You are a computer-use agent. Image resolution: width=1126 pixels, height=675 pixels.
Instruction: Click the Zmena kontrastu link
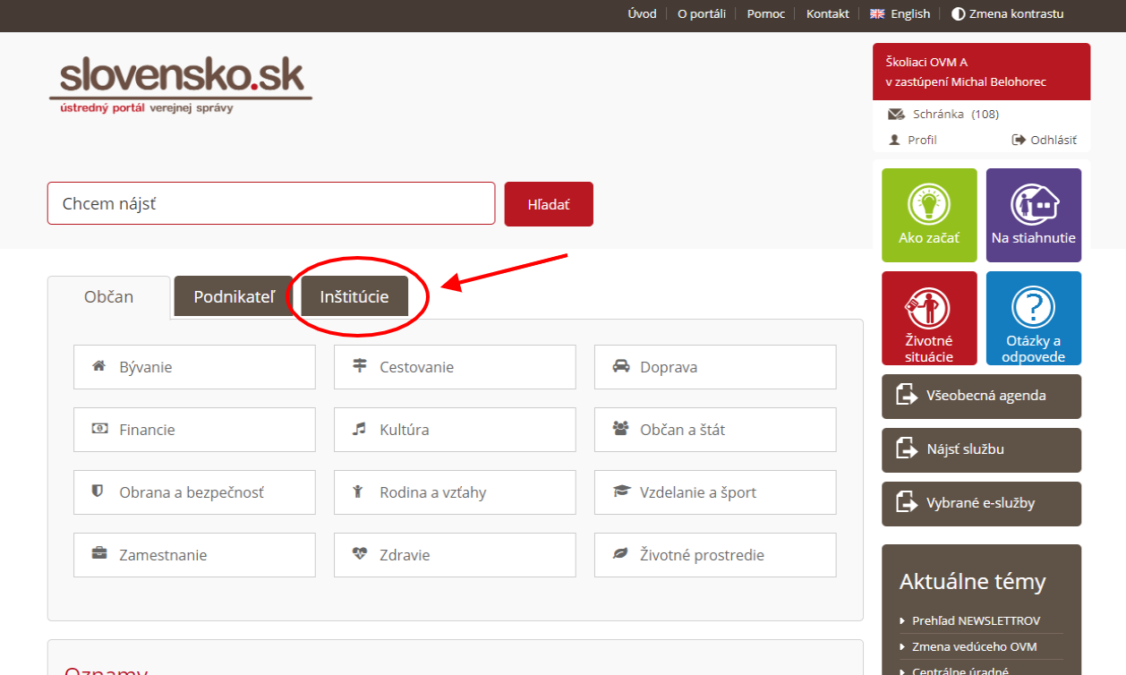point(1017,13)
